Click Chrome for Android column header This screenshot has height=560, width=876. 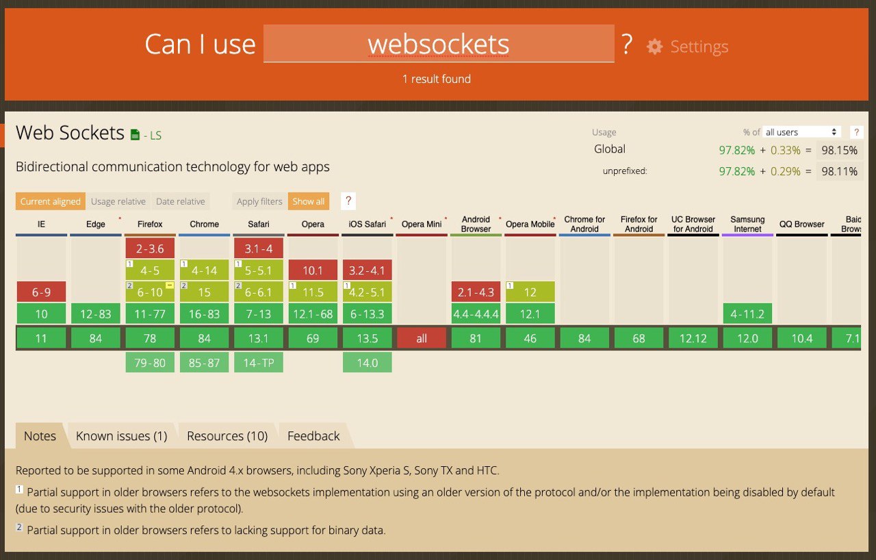tap(584, 225)
